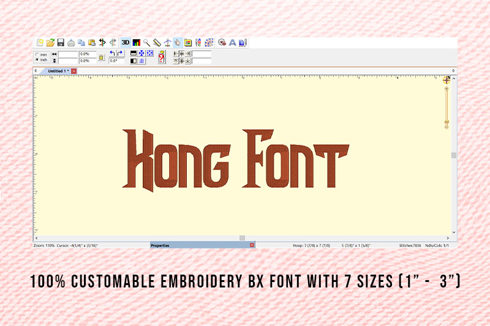Click the Stitches:7836 status text
490x326 pixels.
click(410, 245)
